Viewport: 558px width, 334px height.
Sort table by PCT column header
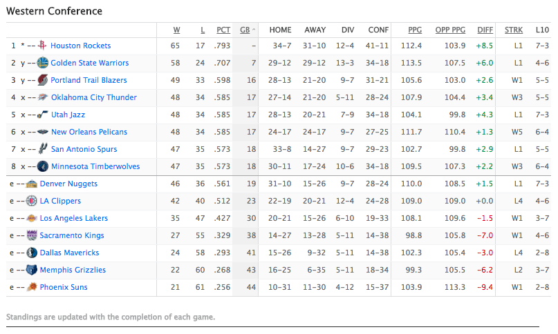pyautogui.click(x=223, y=30)
